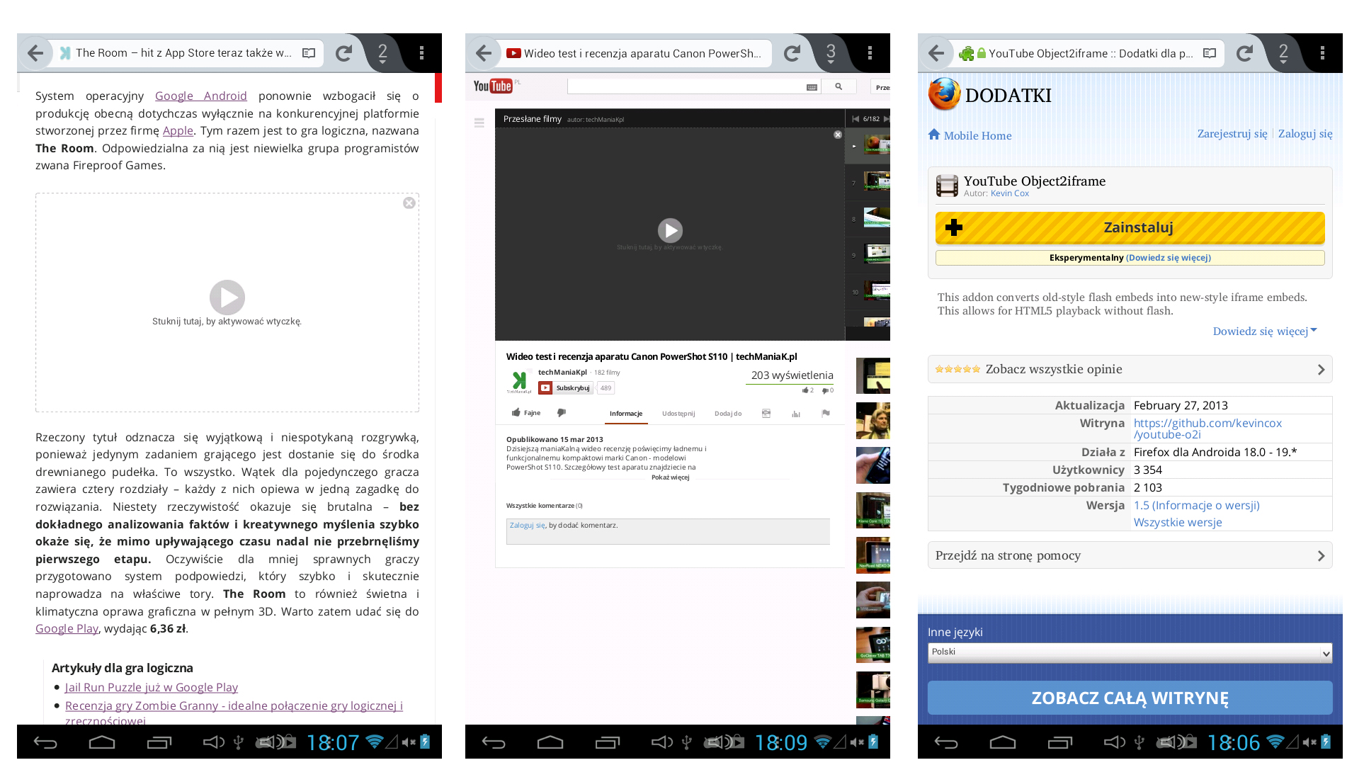Screen dimensions: 1364x782
Task: Expand Zobacz wszystkie opinie row
Action: pyautogui.click(x=1130, y=369)
